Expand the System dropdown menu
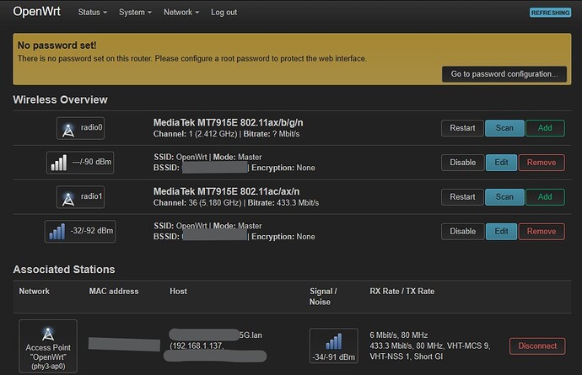Image resolution: width=582 pixels, height=375 pixels. point(135,13)
